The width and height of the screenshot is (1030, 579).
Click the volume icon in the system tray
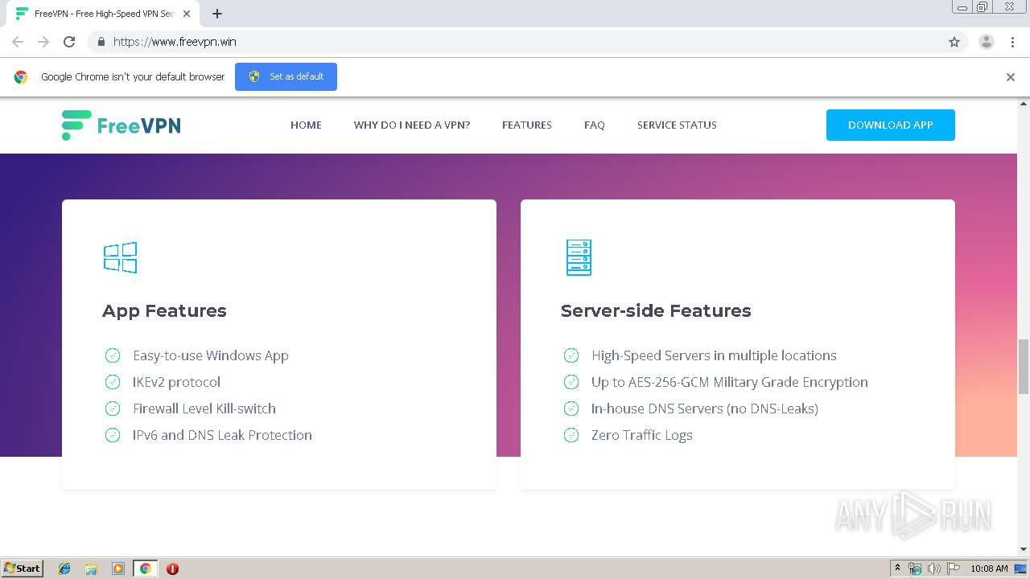(x=934, y=569)
